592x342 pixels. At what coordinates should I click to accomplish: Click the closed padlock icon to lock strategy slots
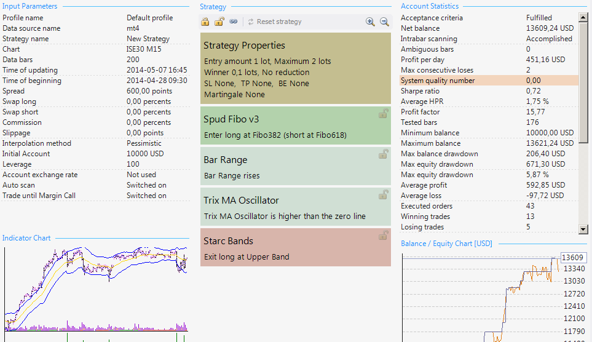click(205, 22)
